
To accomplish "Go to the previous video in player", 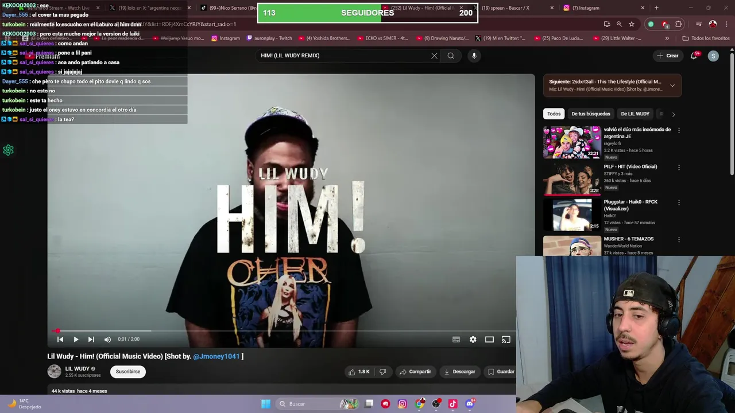I will (60, 340).
